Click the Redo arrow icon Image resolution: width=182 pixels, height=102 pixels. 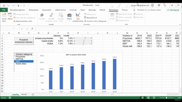pos(13,5)
